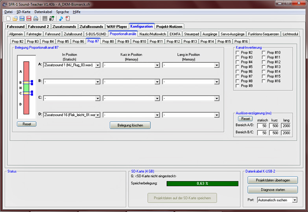Image resolution: width=308 pixels, height=212 pixels.
Task: Click the Bereich A/D statisch delay field
Action: pos(262,126)
